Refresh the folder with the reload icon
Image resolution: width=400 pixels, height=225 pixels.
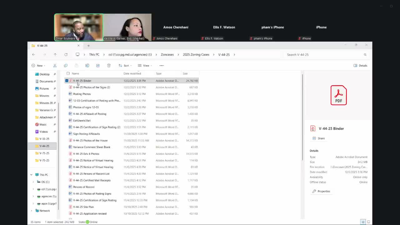[x=66, y=55]
